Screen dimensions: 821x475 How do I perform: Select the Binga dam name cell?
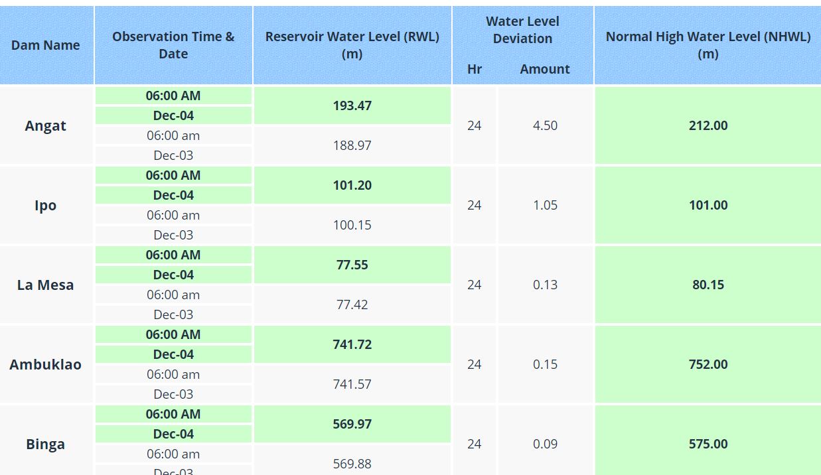45,444
